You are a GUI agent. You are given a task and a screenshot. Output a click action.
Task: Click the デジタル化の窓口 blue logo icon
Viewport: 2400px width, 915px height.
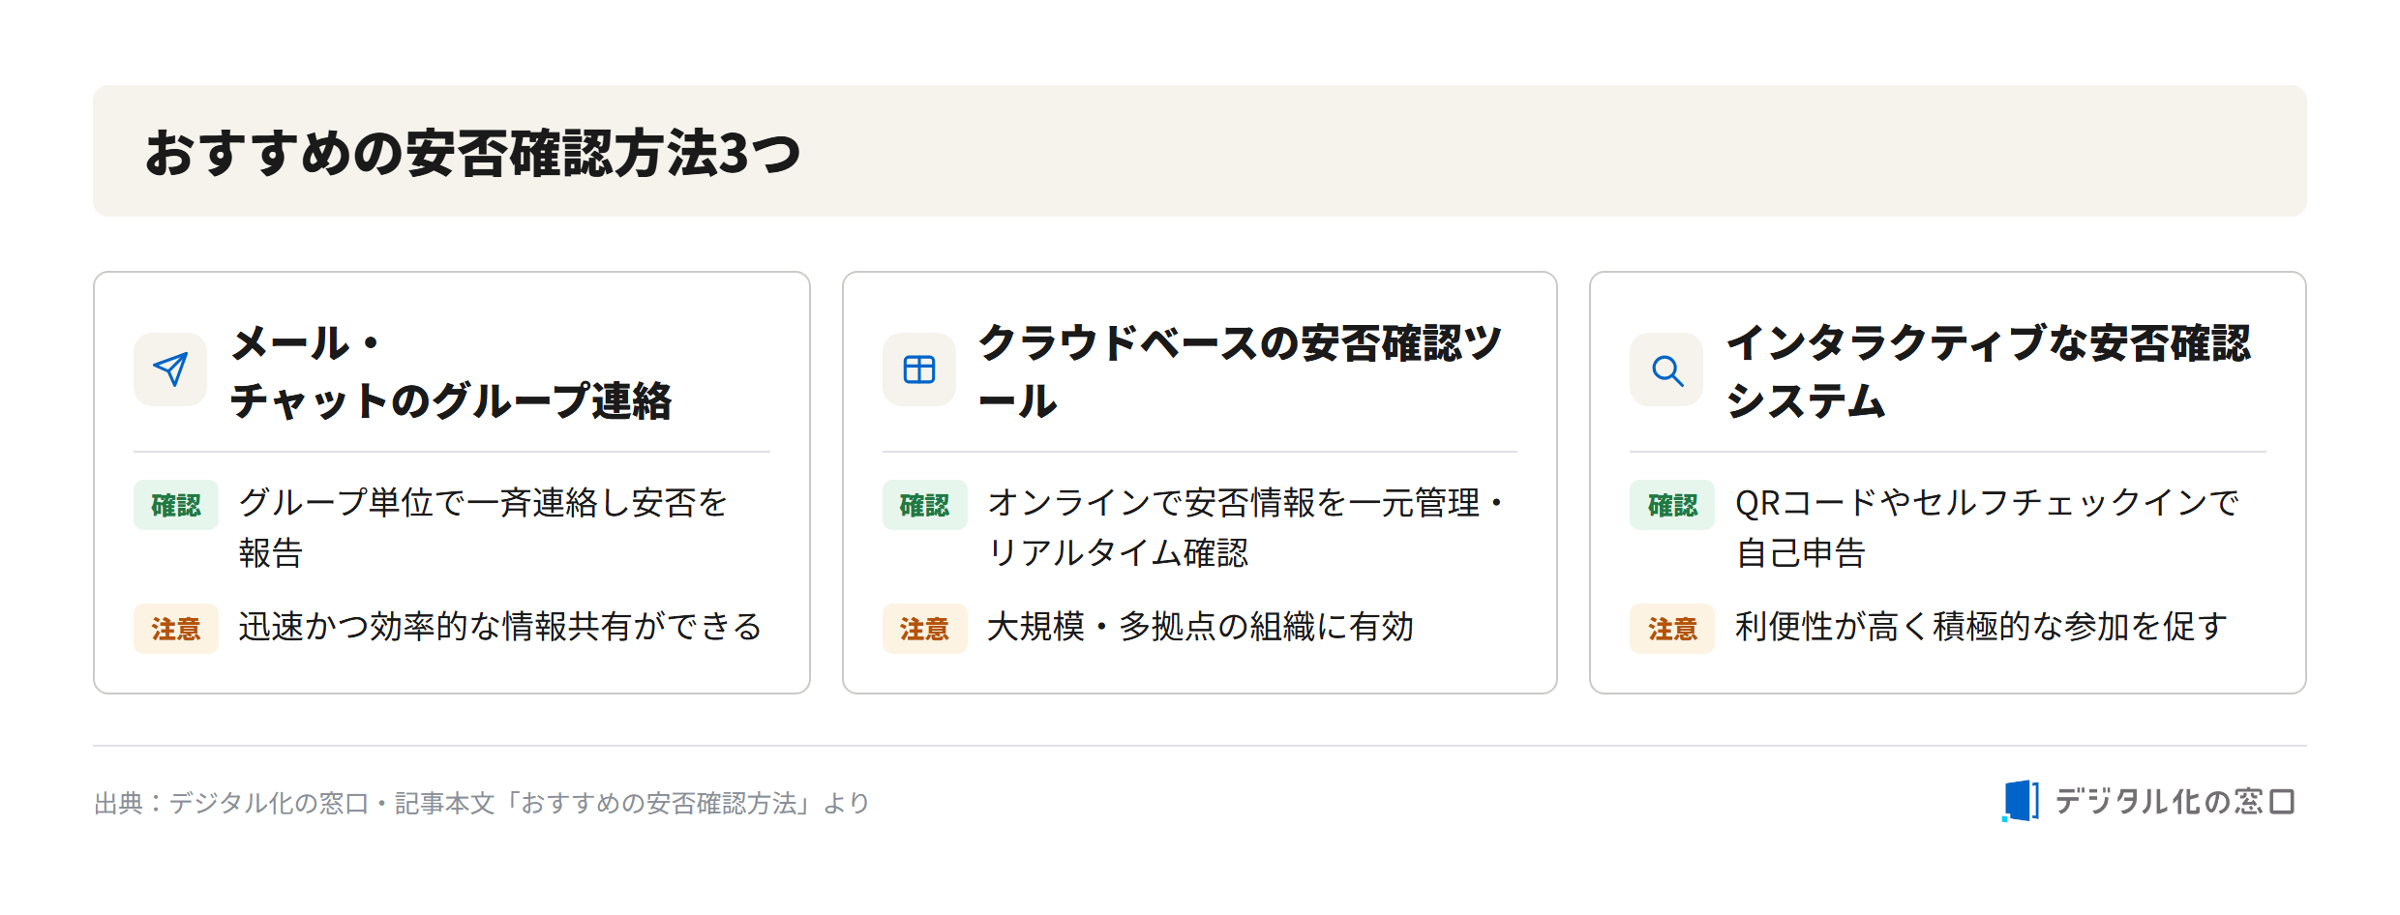2020,801
